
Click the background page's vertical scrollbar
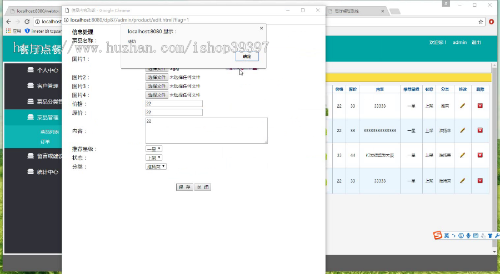(x=494, y=156)
